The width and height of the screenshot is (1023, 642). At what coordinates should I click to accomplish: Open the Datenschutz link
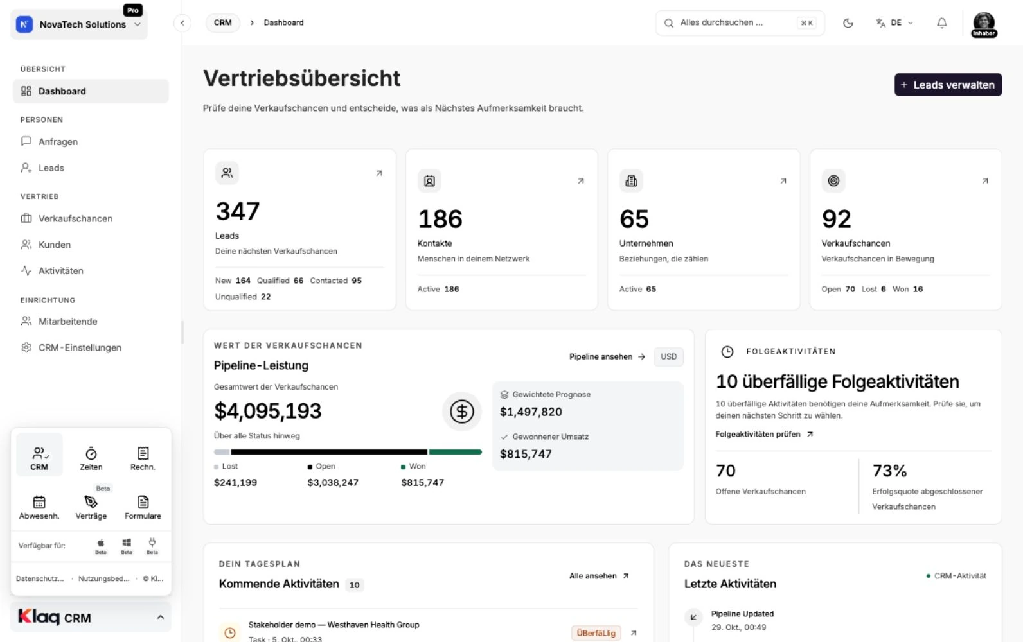point(40,578)
